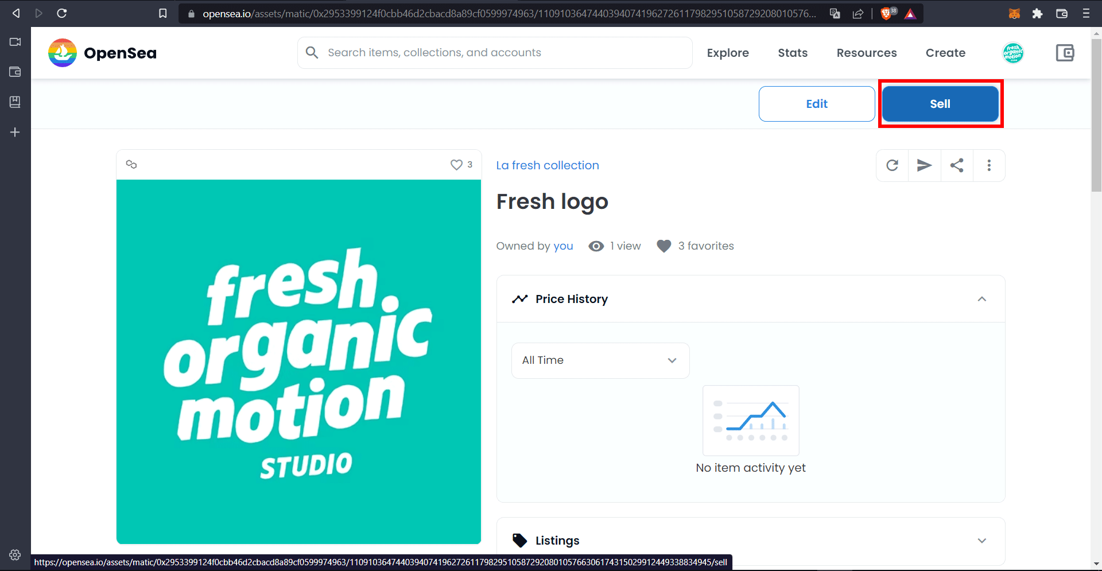This screenshot has width=1102, height=571.
Task: Click the eye view count icon
Action: (596, 246)
